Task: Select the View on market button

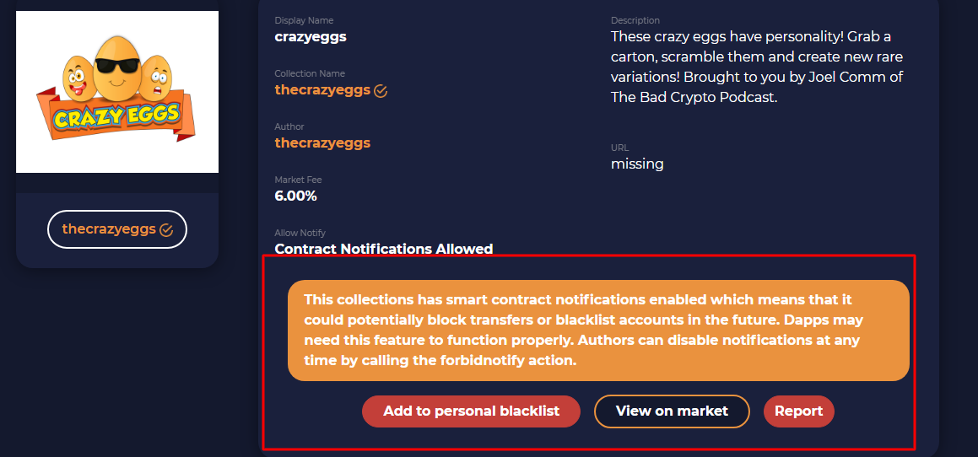Action: pos(672,411)
